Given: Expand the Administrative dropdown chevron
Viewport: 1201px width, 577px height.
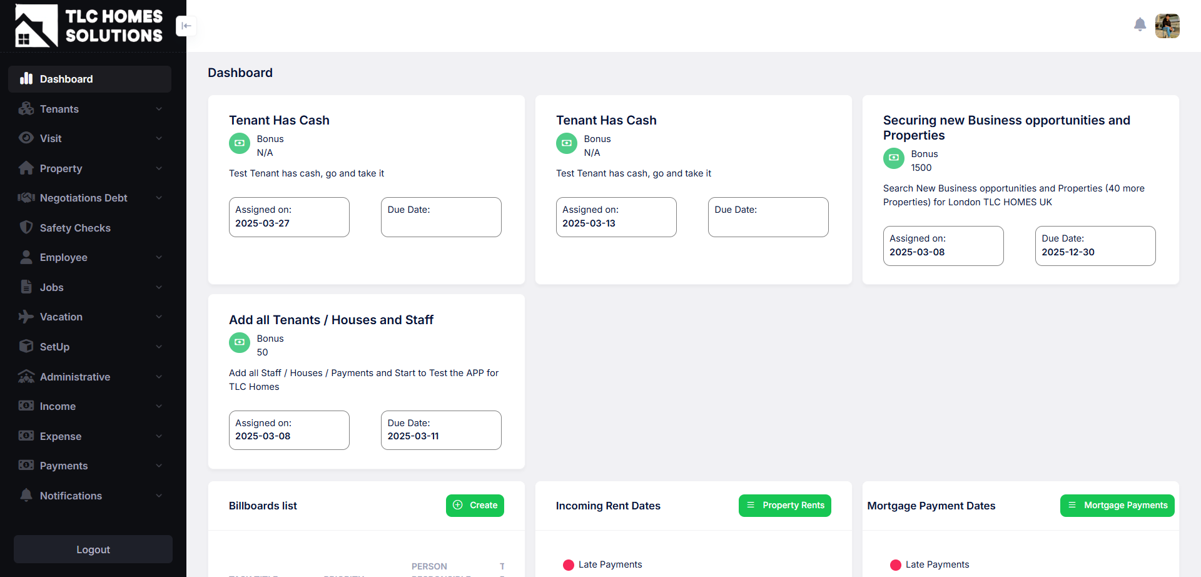Looking at the screenshot, I should tap(160, 376).
